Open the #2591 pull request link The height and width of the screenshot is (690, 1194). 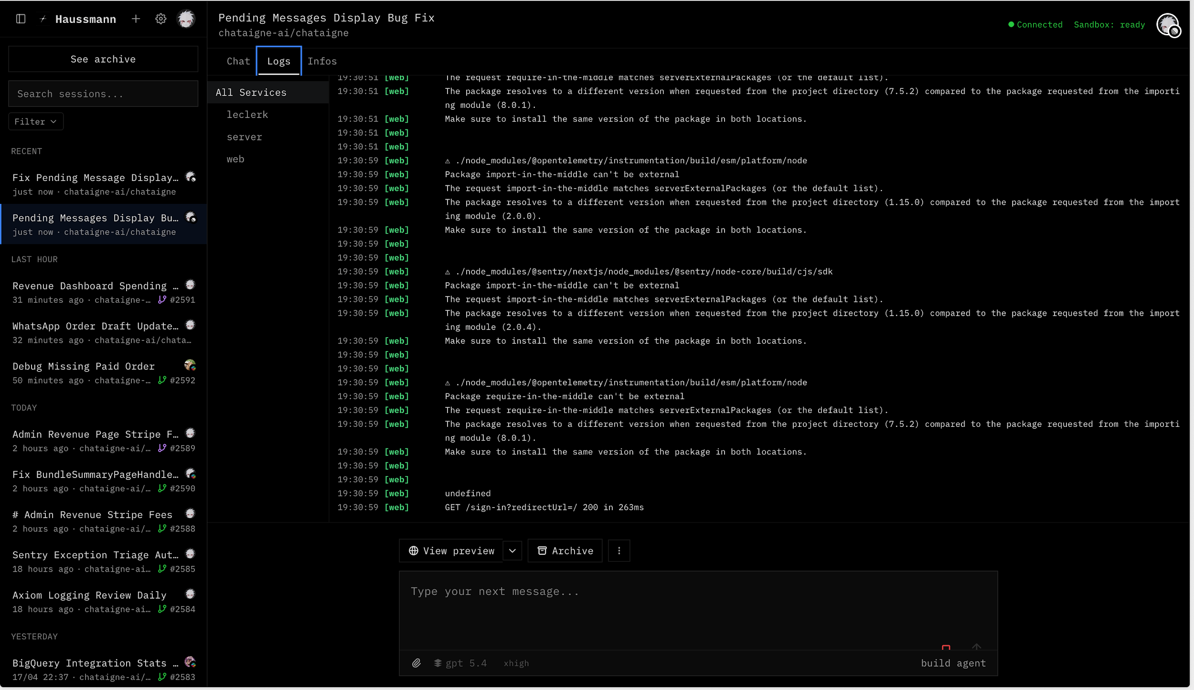pyautogui.click(x=182, y=299)
